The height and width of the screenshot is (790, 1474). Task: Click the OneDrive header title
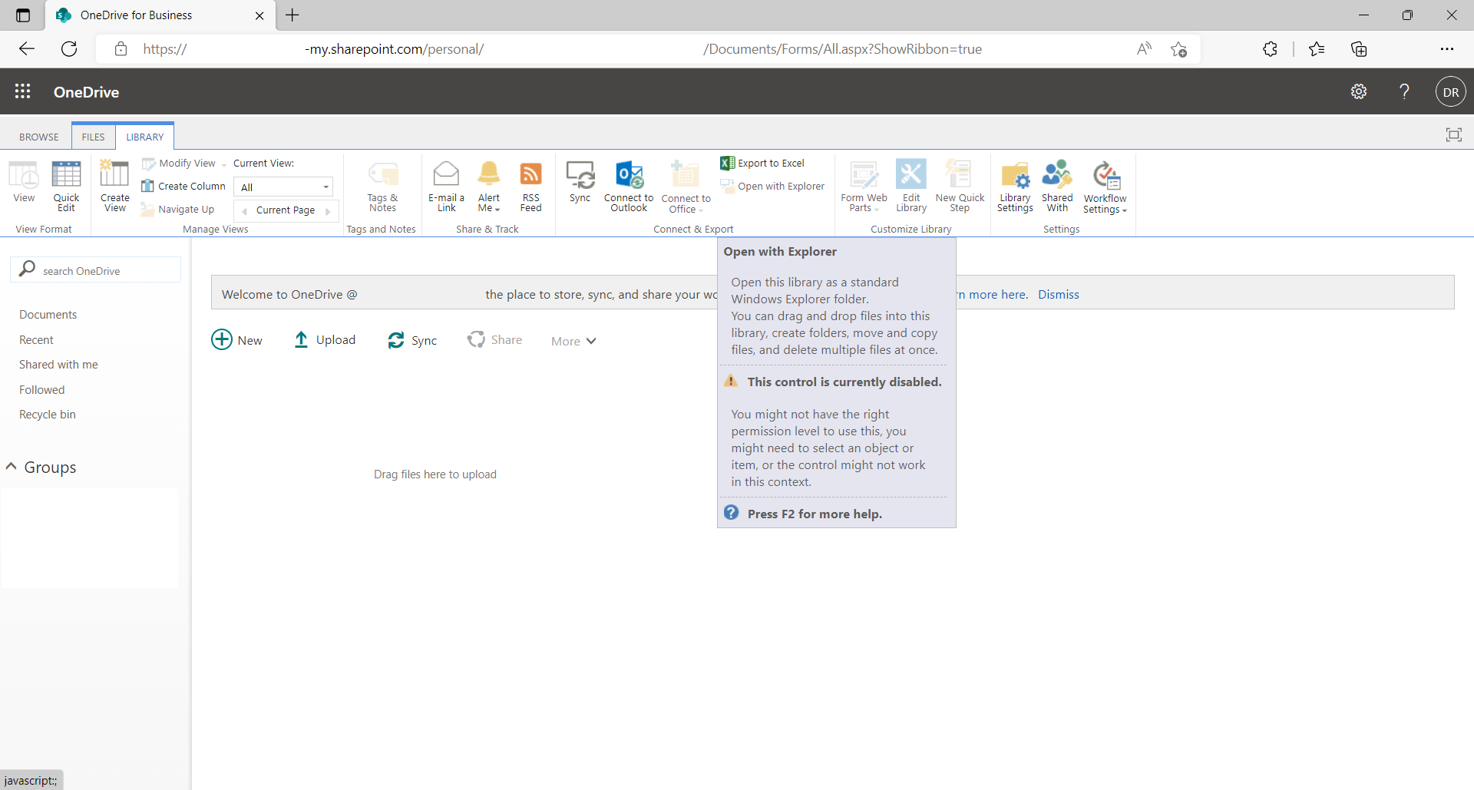point(86,92)
